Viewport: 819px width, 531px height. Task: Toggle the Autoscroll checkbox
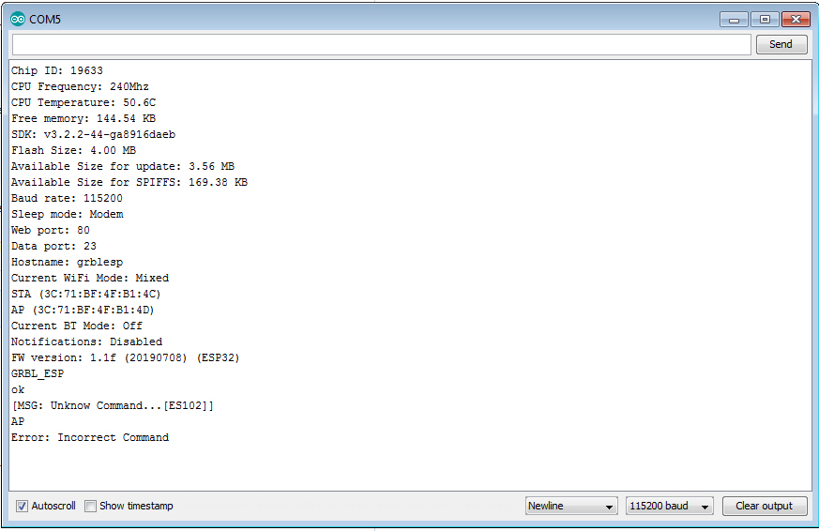pyautogui.click(x=22, y=506)
